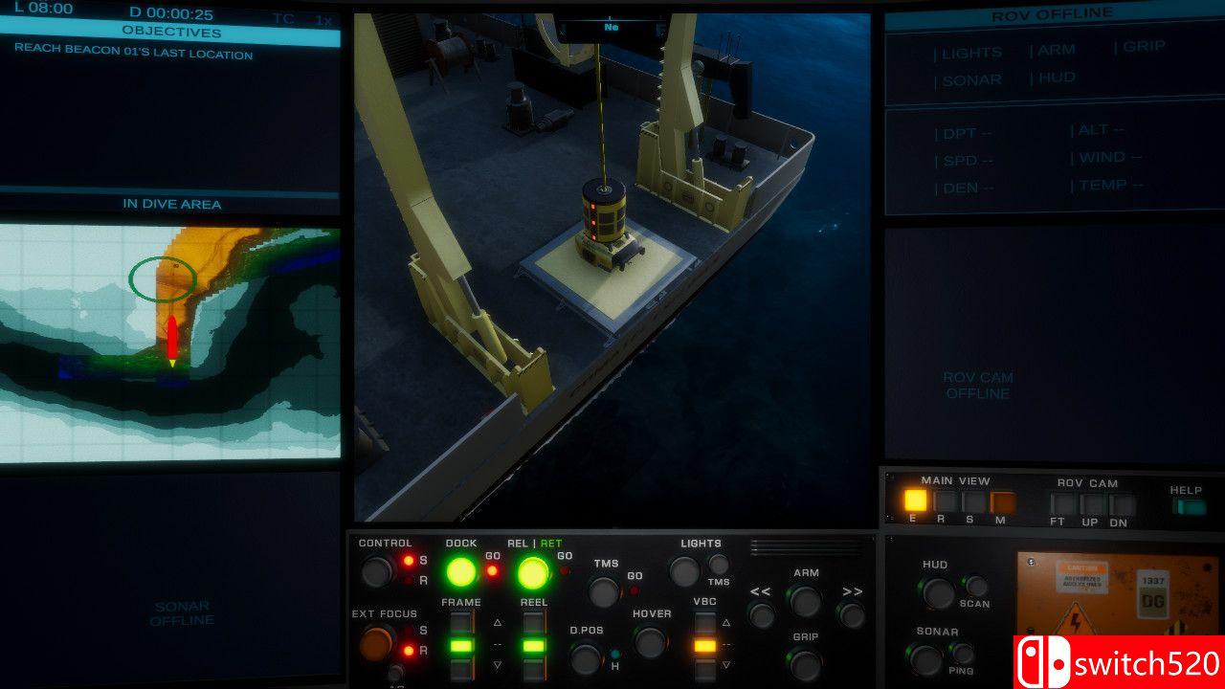Viewport: 1225px width, 689px height.
Task: Select the ROV CAM FT button
Action: point(1062,504)
